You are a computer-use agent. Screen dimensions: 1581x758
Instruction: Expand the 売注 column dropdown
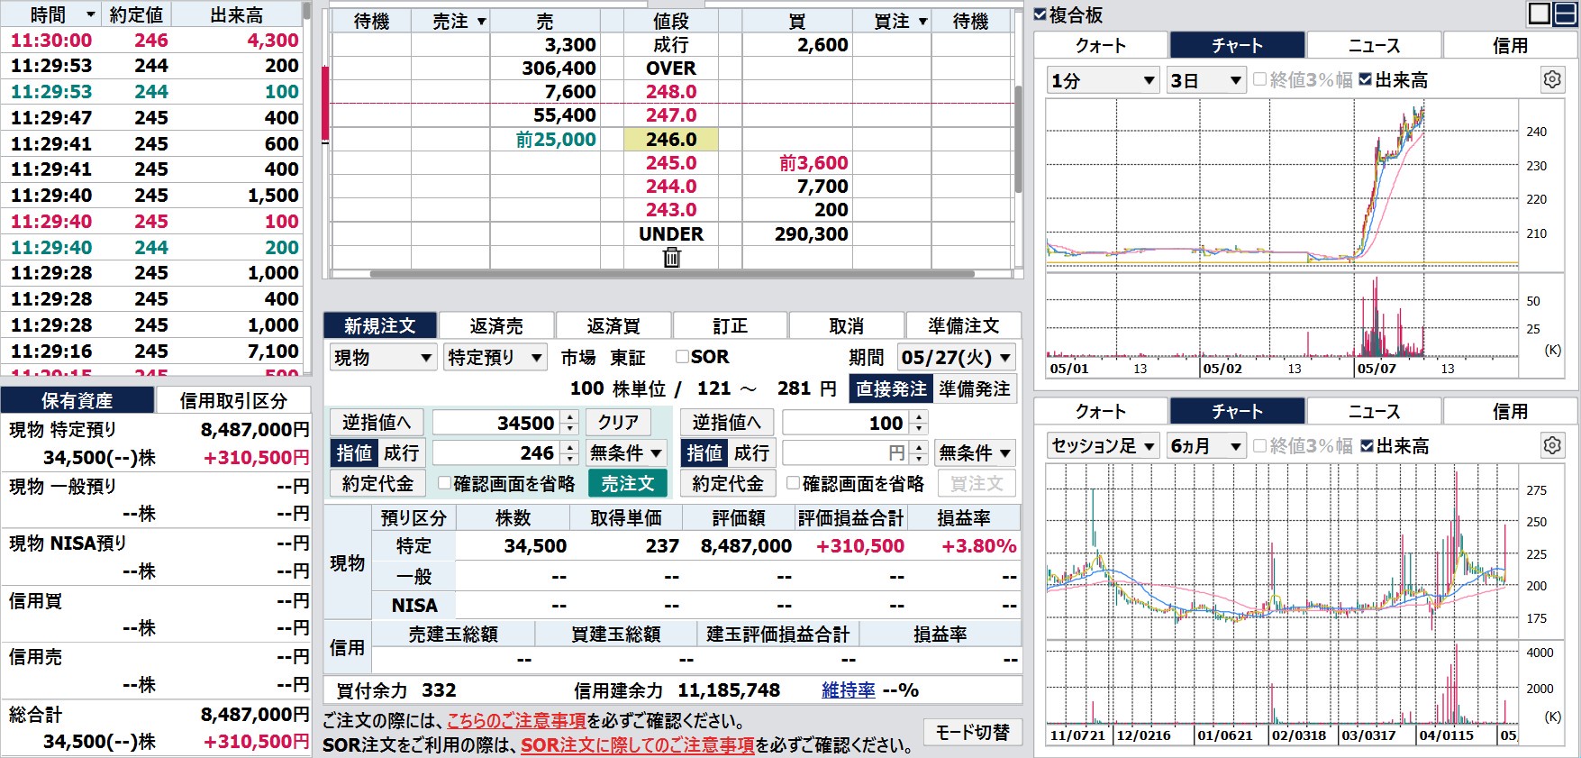(x=481, y=22)
